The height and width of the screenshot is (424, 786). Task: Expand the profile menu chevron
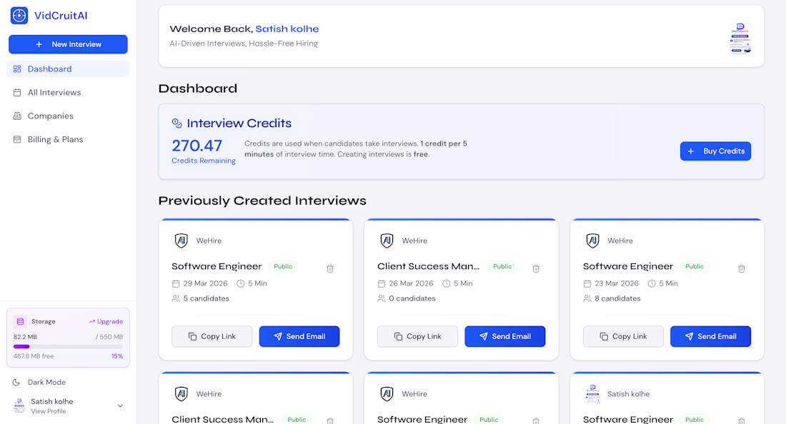[120, 406]
